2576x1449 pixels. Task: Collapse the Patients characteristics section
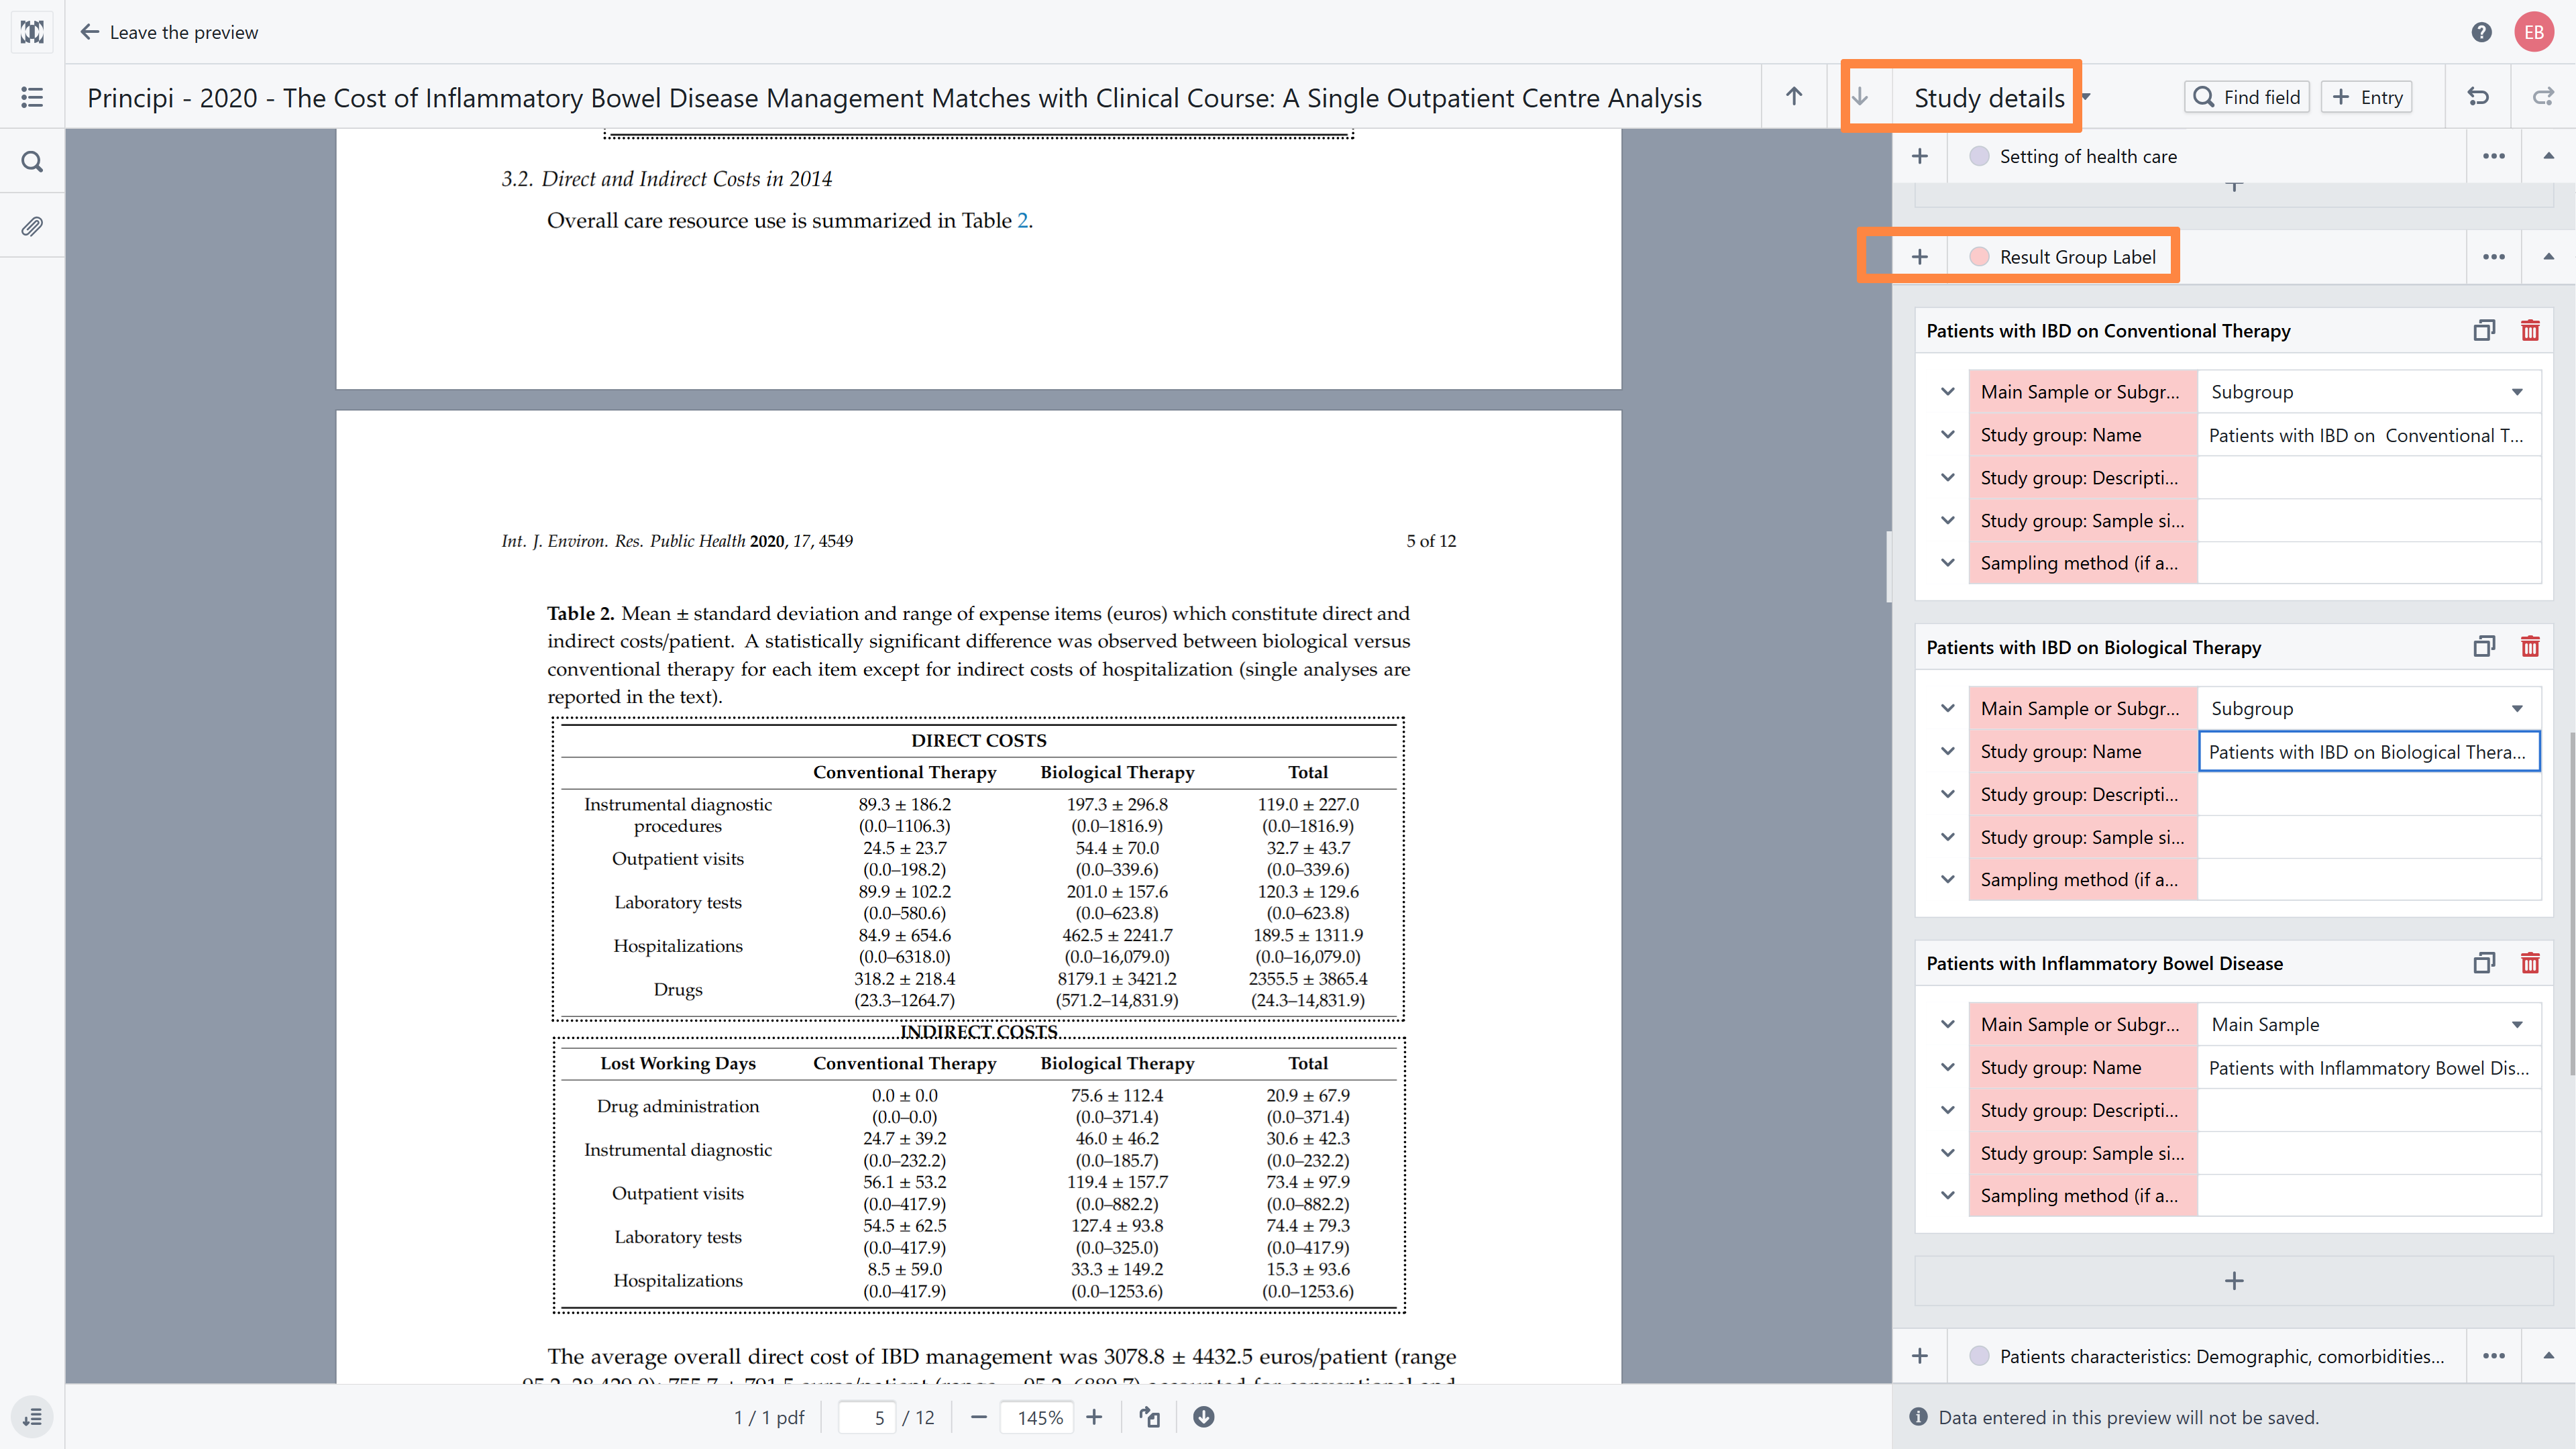click(x=2549, y=1356)
